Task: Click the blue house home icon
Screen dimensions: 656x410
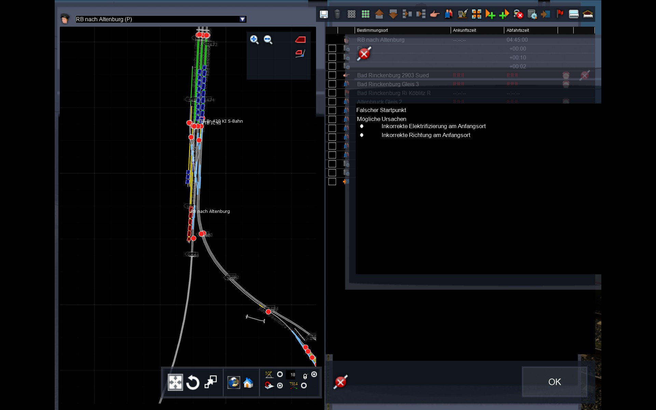Action: (248, 383)
